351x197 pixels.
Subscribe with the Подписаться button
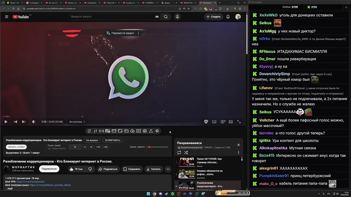[49, 169]
